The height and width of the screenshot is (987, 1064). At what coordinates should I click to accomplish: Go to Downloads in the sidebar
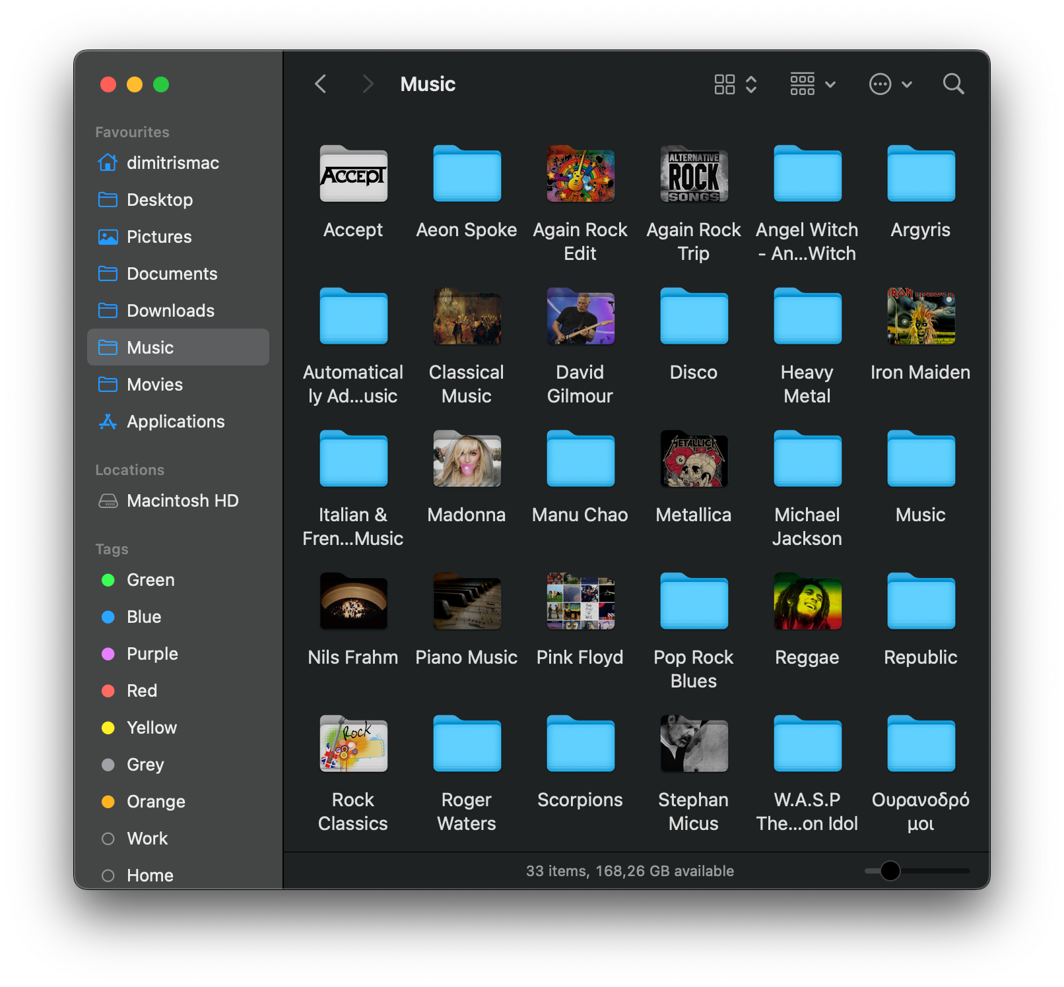click(x=178, y=311)
